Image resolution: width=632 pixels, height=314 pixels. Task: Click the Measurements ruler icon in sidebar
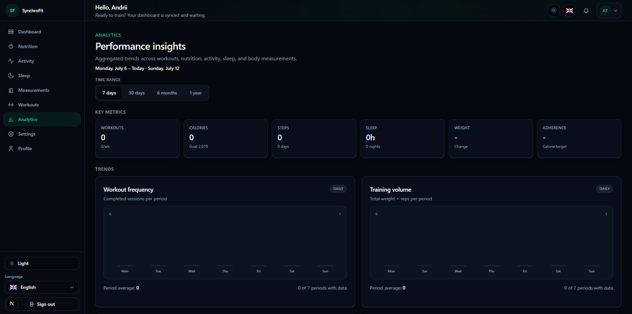pos(11,90)
